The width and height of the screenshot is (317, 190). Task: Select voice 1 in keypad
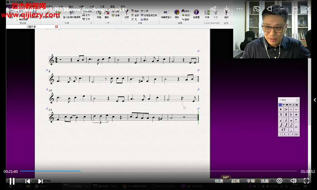[x=281, y=134]
